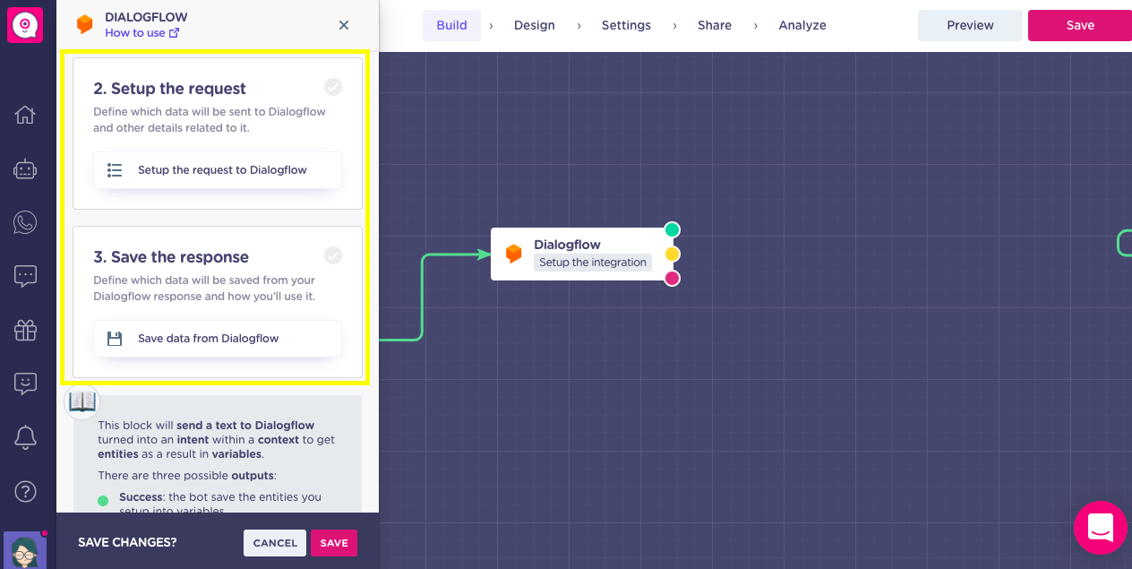
Task: Click Setup the request to Dialogflow button
Action: point(218,170)
